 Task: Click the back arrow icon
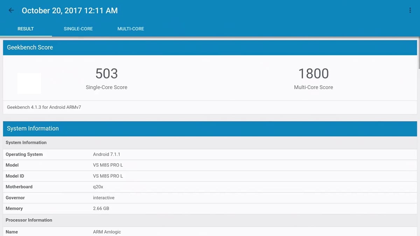11,10
